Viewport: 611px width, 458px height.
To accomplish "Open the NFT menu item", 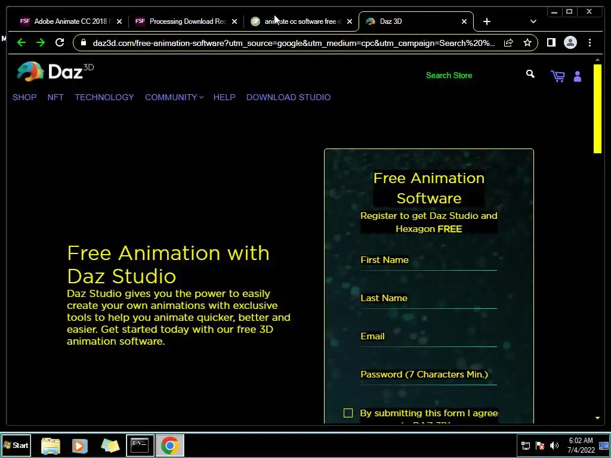I will (55, 97).
